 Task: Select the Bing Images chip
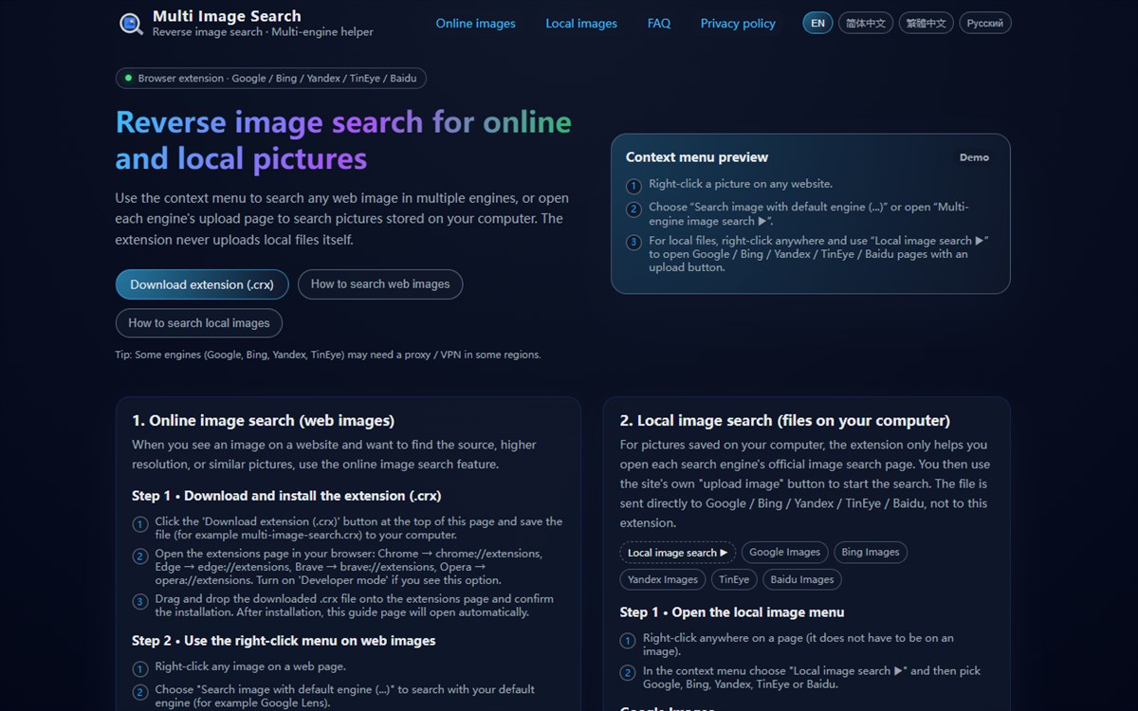point(871,553)
